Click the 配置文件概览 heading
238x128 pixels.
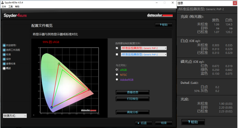coord(42,26)
